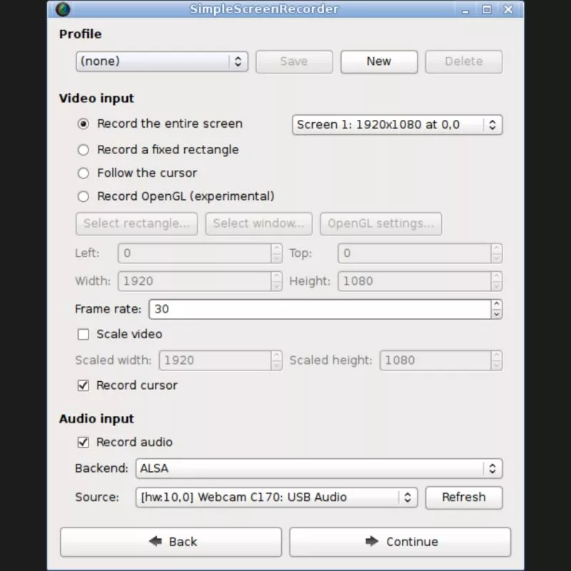Create a New profile
The image size is (571, 571).
coord(379,61)
